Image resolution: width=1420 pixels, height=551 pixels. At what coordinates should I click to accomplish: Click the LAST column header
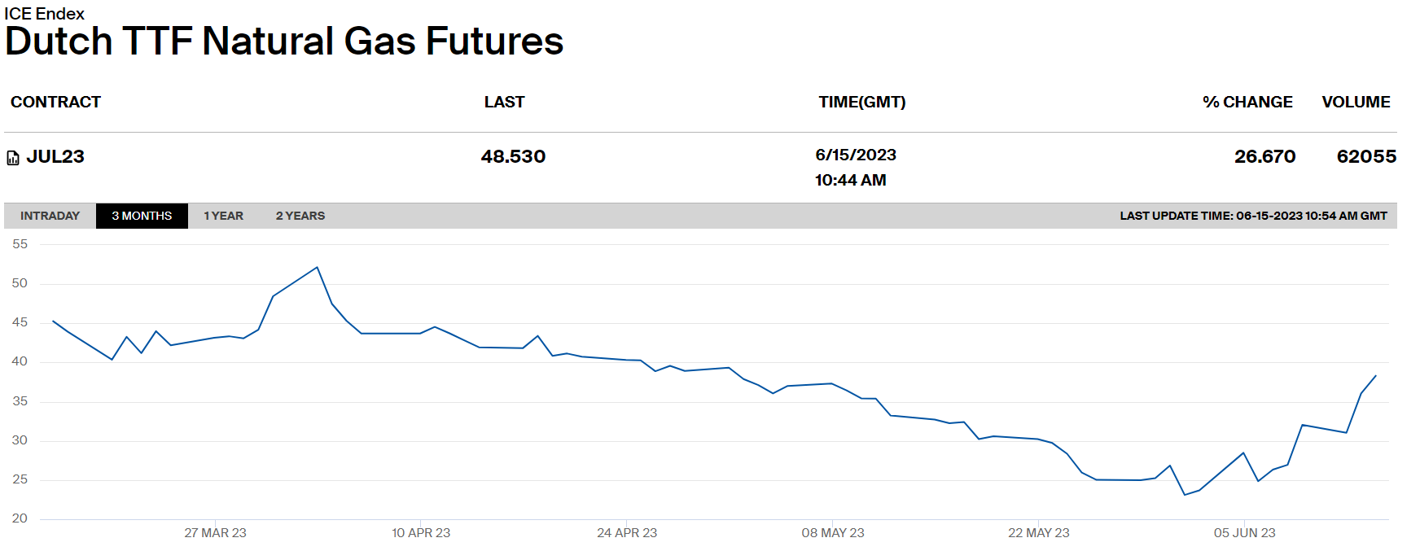504,102
